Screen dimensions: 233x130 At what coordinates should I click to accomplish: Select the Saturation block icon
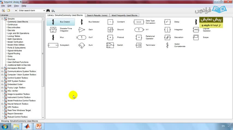pyautogui.click(x=168, y=37)
